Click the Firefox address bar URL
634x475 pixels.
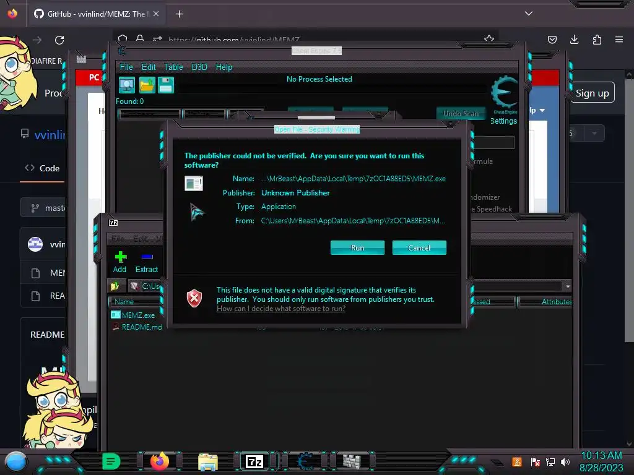pos(233,40)
